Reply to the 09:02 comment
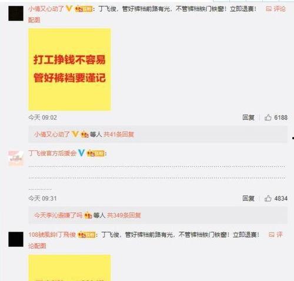 (248, 118)
